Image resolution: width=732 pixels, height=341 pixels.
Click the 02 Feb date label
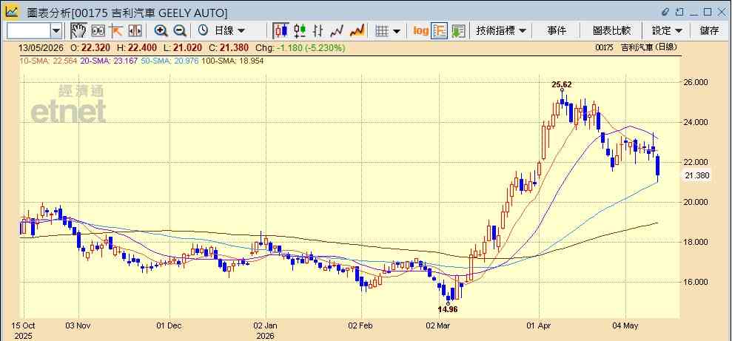(361, 325)
